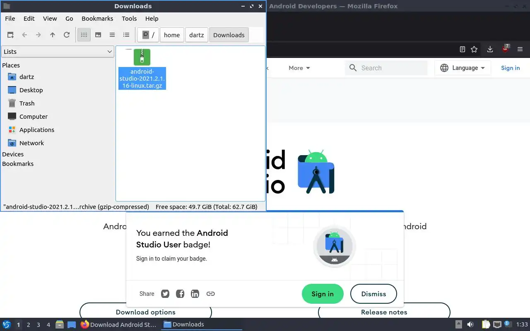The image size is (530, 331).
Task: Share badge on LinkedIn
Action: 195,294
